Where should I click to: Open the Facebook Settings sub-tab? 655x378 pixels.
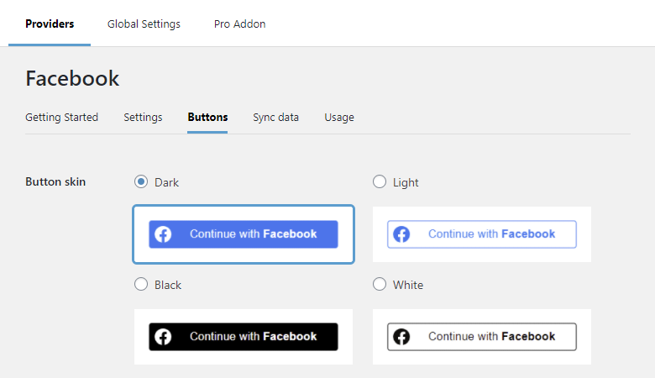click(x=143, y=118)
